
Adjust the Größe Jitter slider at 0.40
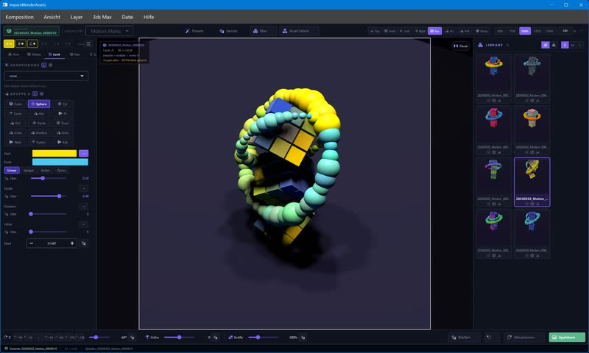[x=49, y=196]
